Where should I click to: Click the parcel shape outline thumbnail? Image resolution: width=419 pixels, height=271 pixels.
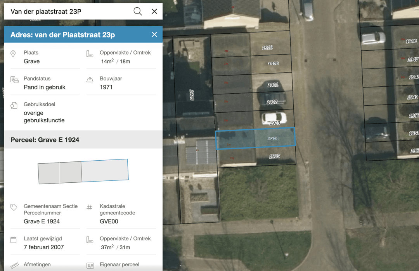pyautogui.click(x=83, y=172)
